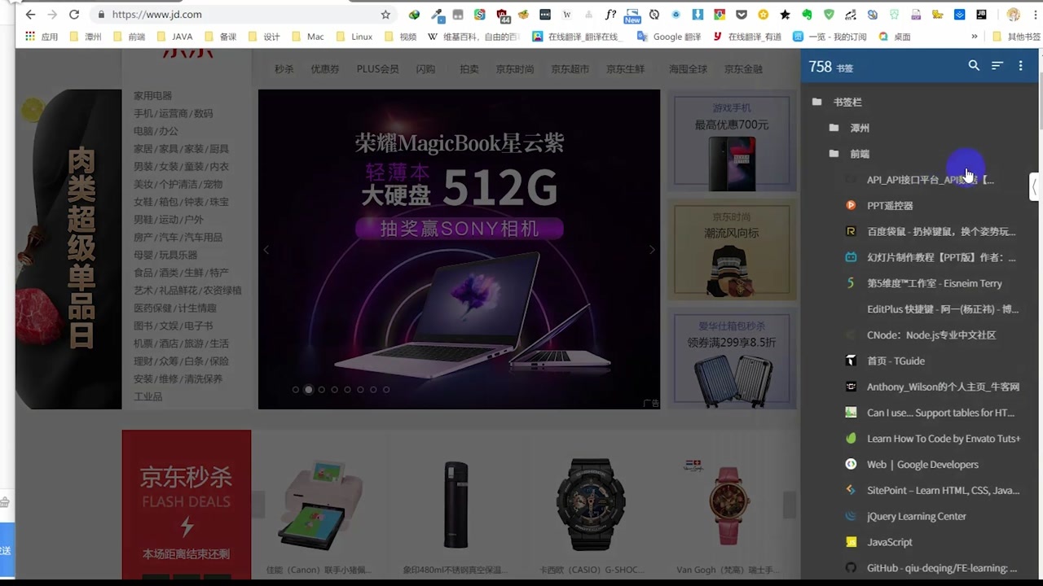Open the uBlock extension showing 44
This screenshot has width=1043, height=586.
[x=503, y=15]
